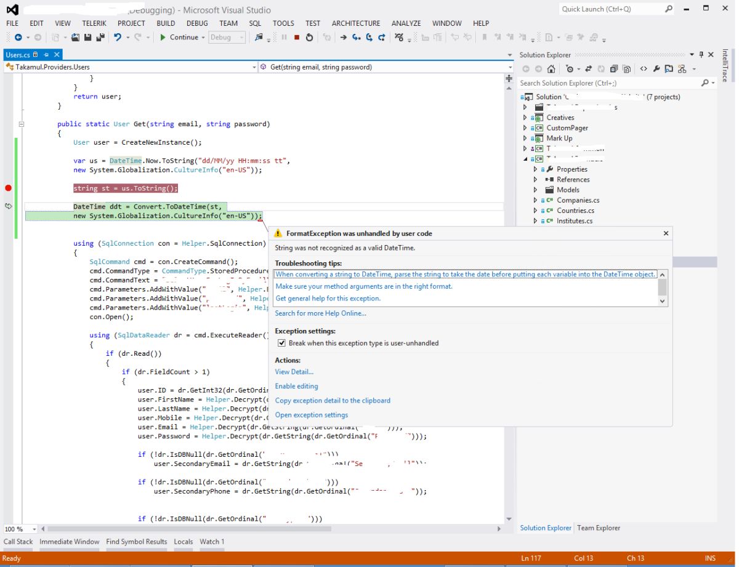
Task: Auto-hide Solution Explorer with its pin icon
Action: pyautogui.click(x=701, y=55)
